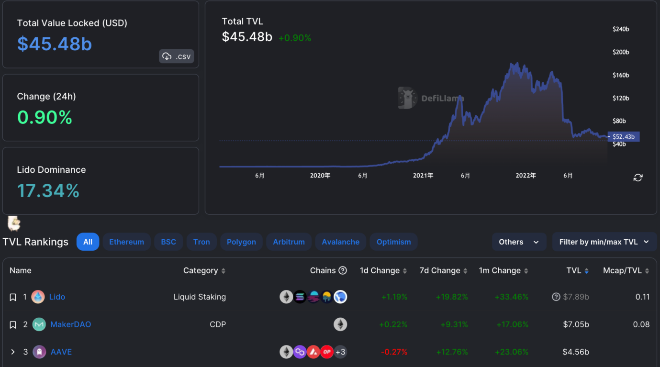660x367 pixels.
Task: Click the 2020年 x-axis label
Action: pyautogui.click(x=320, y=176)
